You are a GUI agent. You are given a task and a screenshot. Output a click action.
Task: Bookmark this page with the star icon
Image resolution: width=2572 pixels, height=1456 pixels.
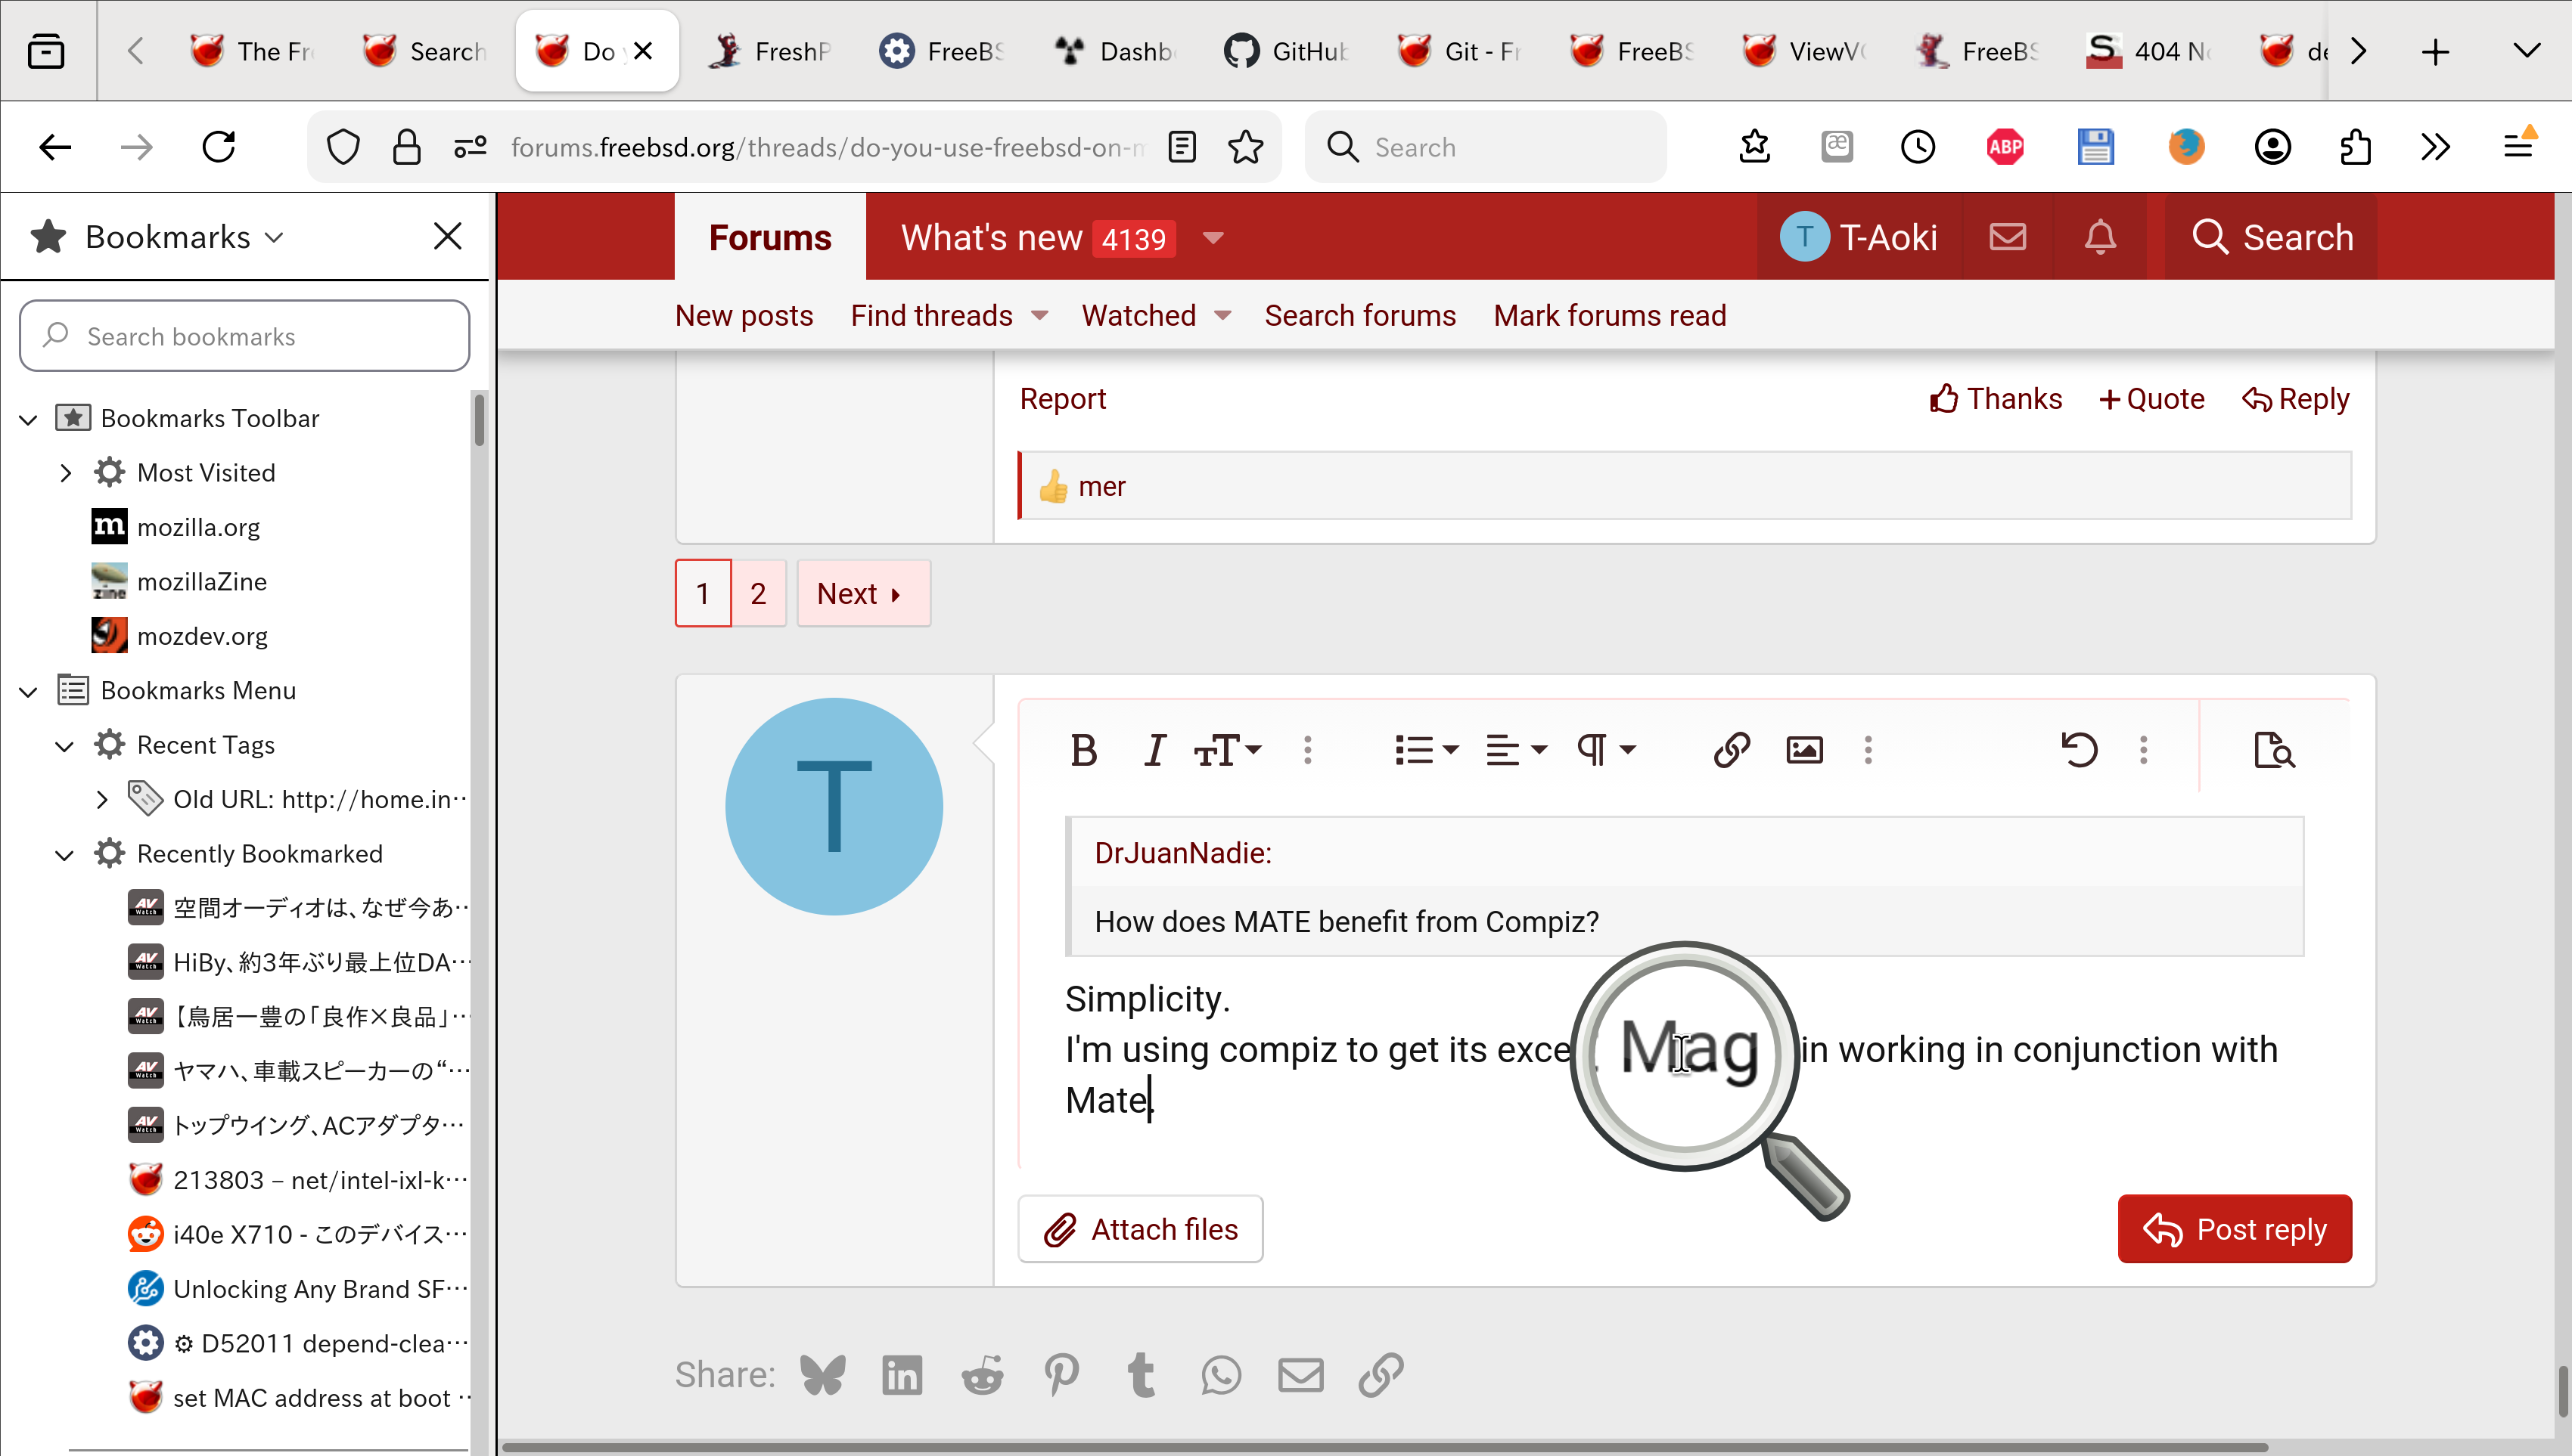pyautogui.click(x=1245, y=147)
